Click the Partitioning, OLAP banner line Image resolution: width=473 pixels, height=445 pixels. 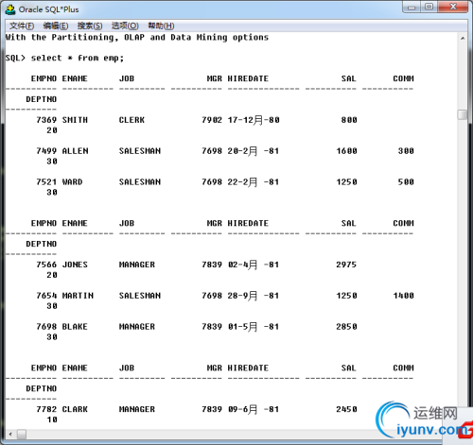[x=137, y=38]
